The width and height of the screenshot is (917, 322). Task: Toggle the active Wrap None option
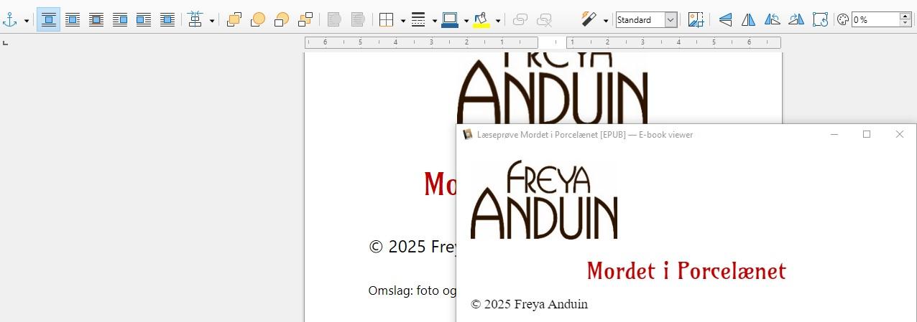[49, 20]
